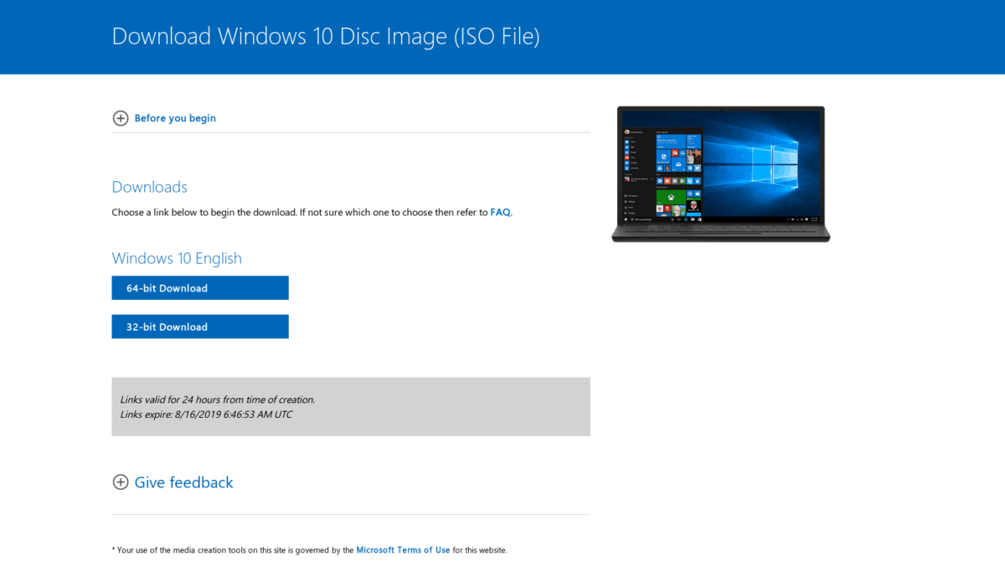Start the 32-bit Download
The width and height of the screenshot is (1005, 572).
tap(200, 327)
